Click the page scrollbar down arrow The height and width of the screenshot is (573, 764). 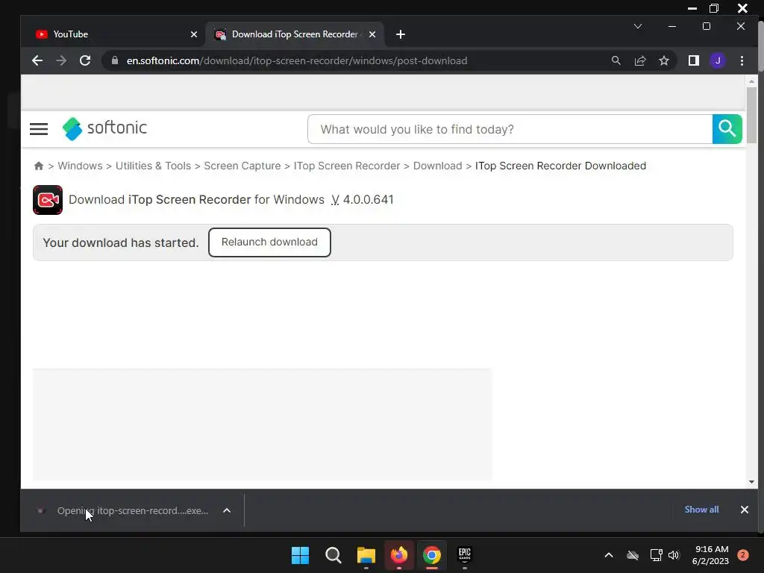coord(751,482)
